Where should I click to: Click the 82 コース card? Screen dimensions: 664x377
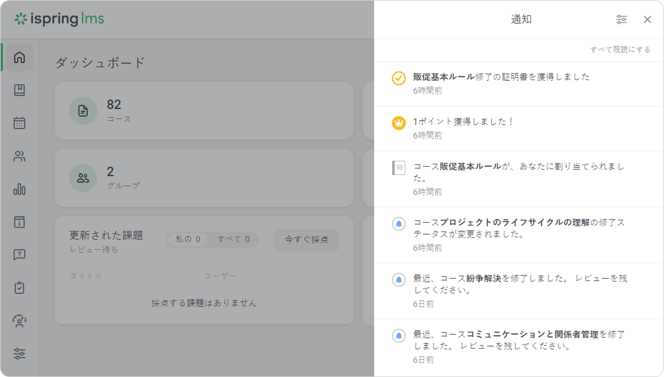(x=204, y=111)
